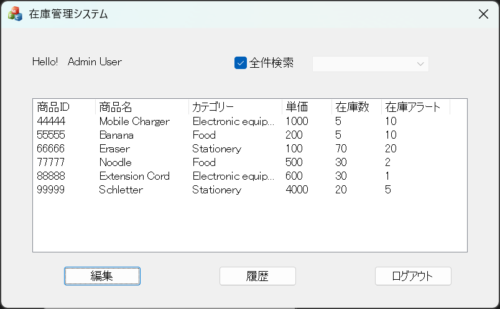The image size is (500, 309).
Task: Open the 履歴 history button
Action: [x=257, y=276]
